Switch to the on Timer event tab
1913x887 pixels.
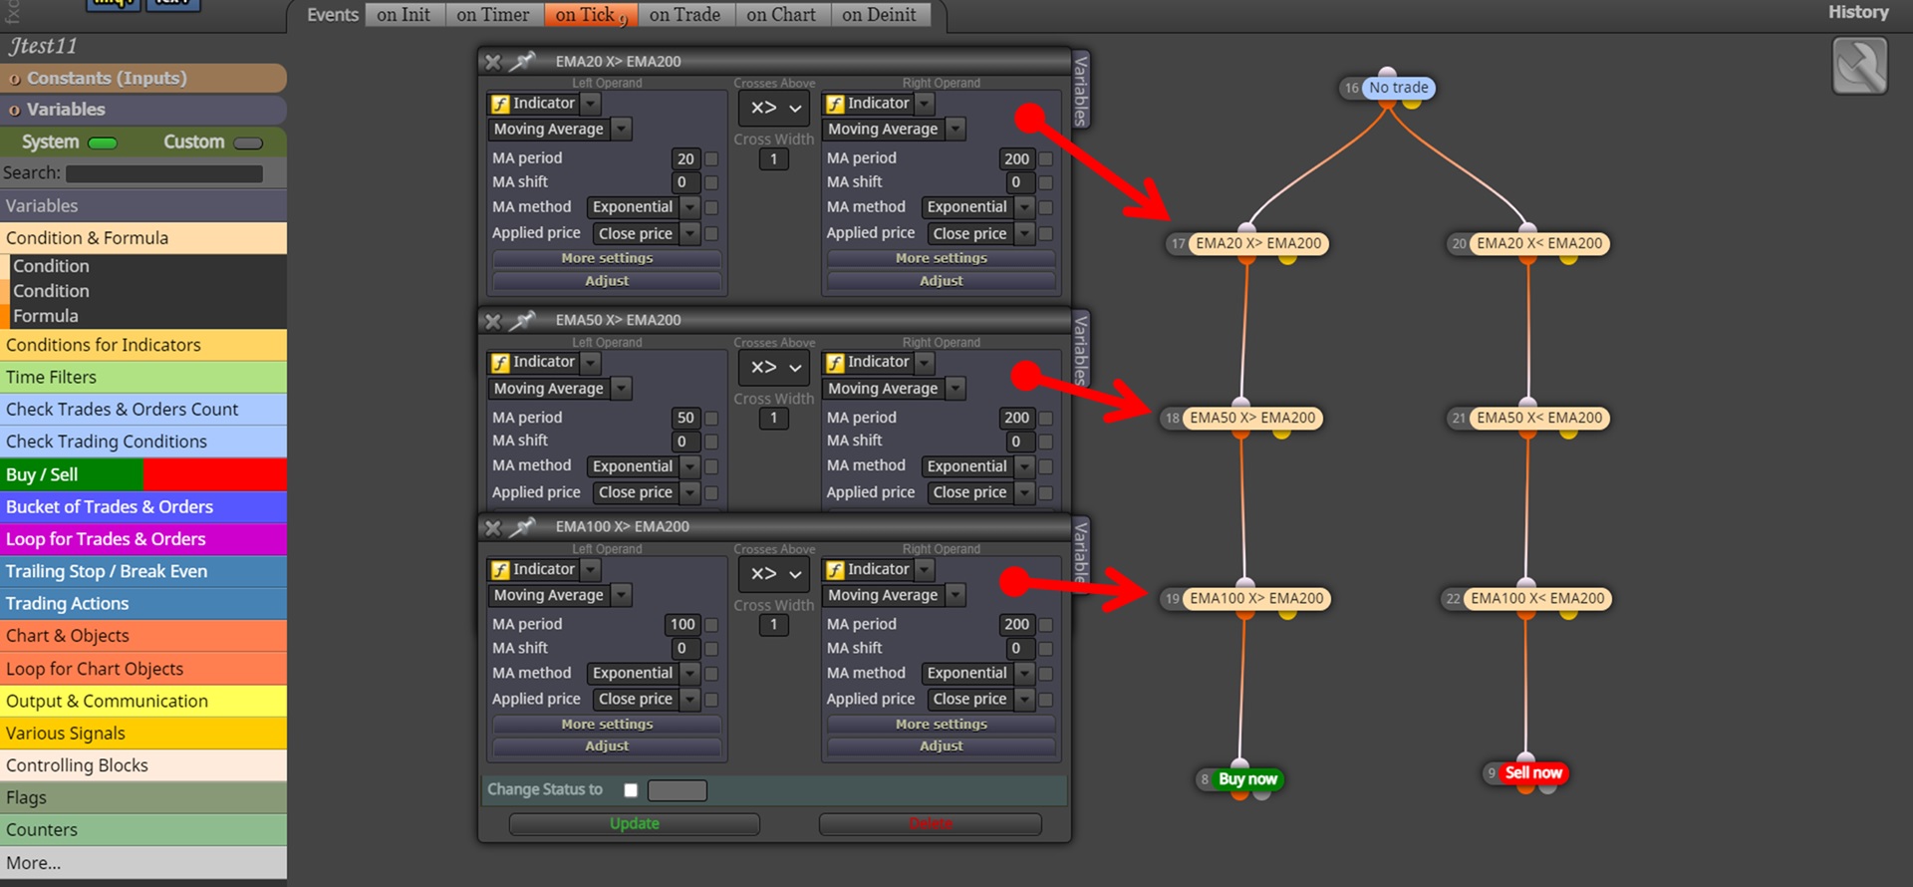click(x=493, y=15)
